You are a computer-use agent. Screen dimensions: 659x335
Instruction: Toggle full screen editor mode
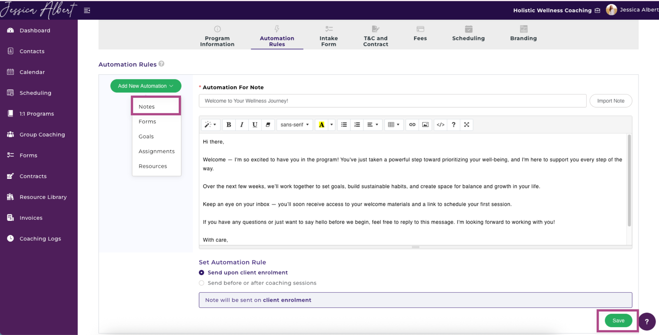click(467, 125)
